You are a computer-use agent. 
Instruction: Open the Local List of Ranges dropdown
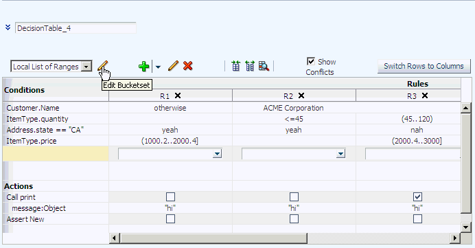86,67
